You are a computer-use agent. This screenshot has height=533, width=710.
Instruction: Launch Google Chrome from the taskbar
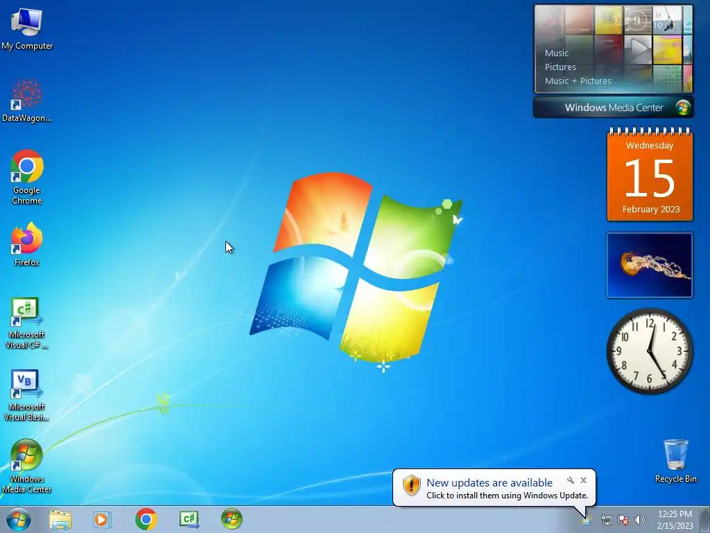click(x=146, y=519)
